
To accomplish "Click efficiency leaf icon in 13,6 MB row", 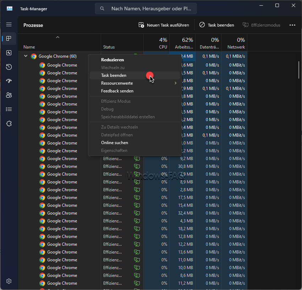I will (137, 252).
